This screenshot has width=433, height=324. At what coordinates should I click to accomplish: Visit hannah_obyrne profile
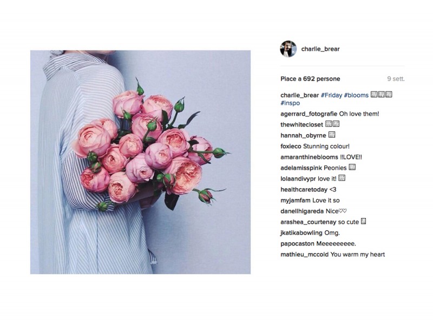[303, 136]
